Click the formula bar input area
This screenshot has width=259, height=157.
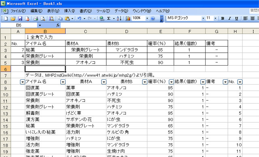(x=159, y=25)
